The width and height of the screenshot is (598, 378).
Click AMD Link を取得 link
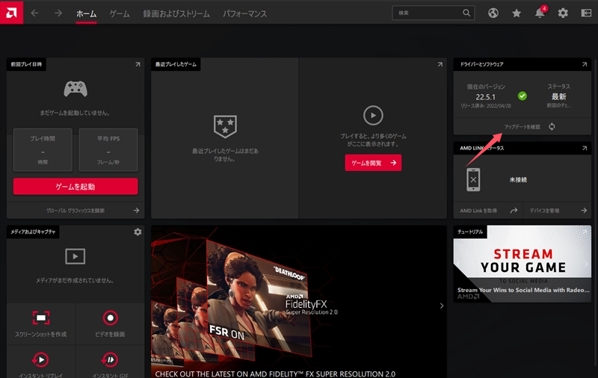478,211
